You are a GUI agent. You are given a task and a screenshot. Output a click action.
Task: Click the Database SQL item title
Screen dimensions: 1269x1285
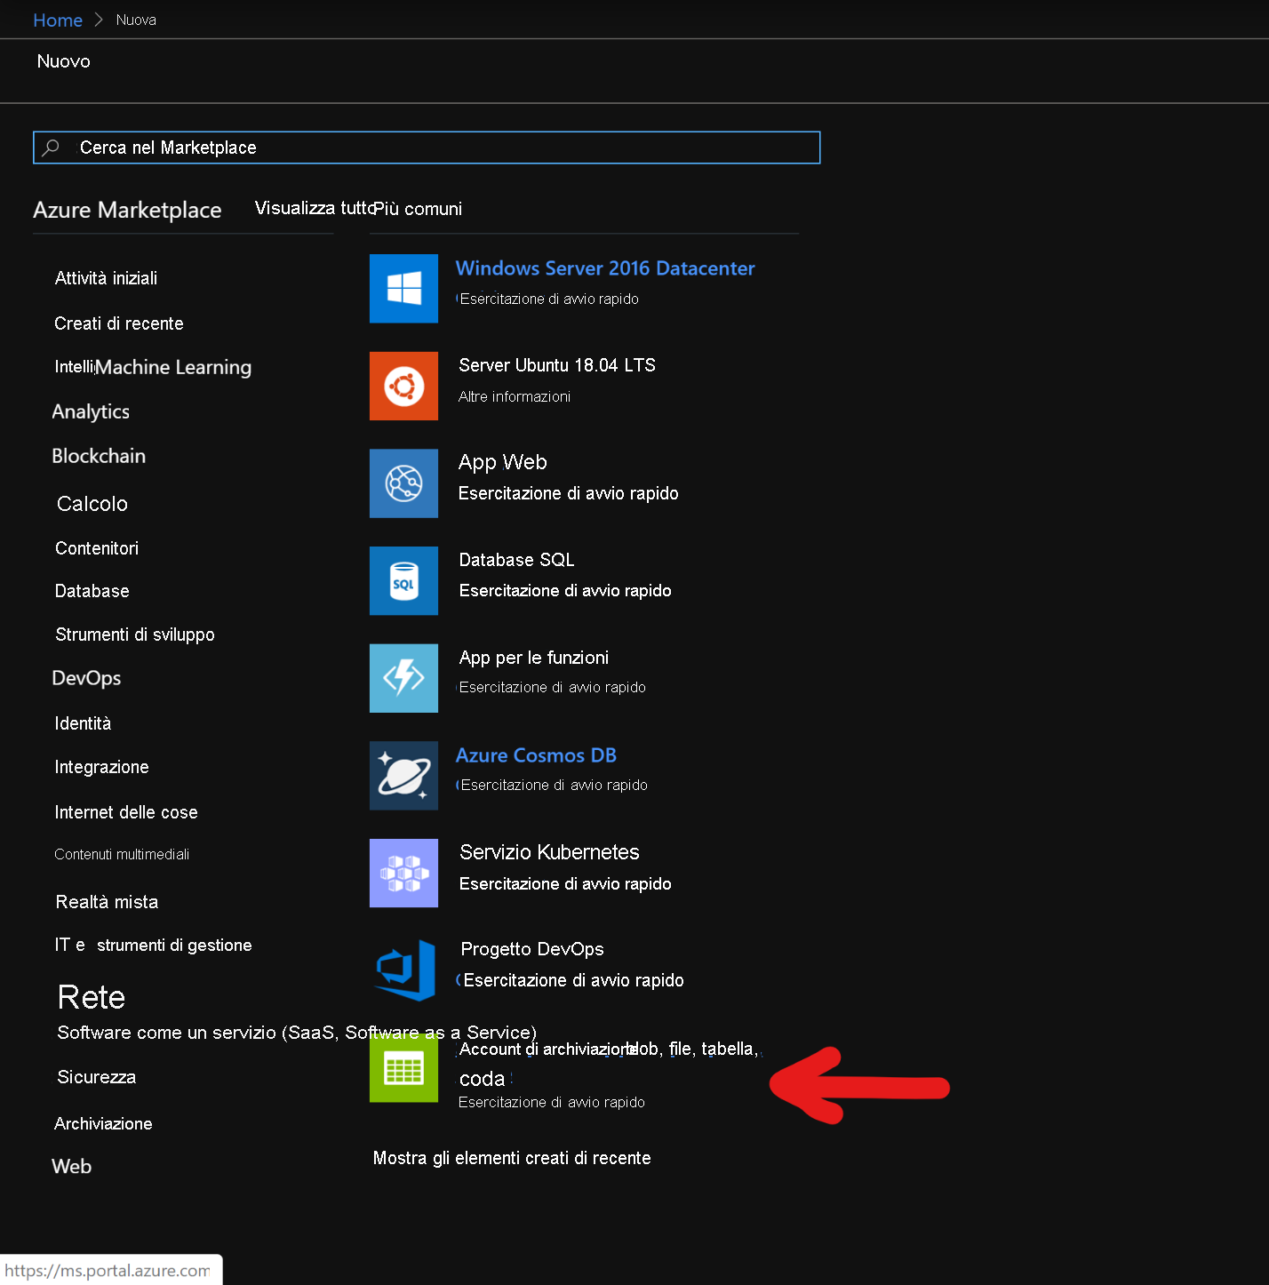click(516, 560)
